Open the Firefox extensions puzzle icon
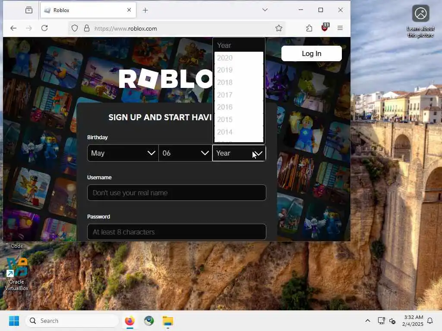 (309, 28)
